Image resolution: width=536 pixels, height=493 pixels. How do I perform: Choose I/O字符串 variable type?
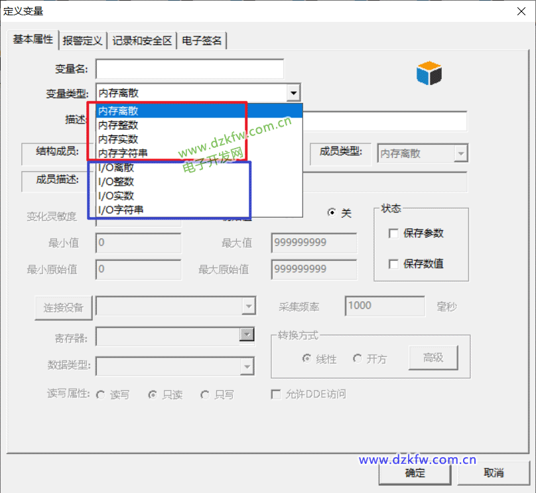point(121,210)
